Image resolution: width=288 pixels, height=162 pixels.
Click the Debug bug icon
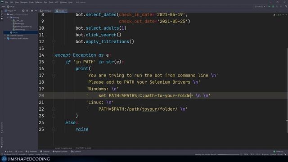pyautogui.click(x=273, y=6)
